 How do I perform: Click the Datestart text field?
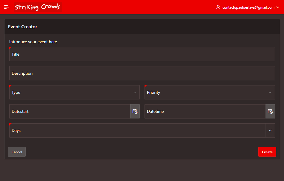70,111
